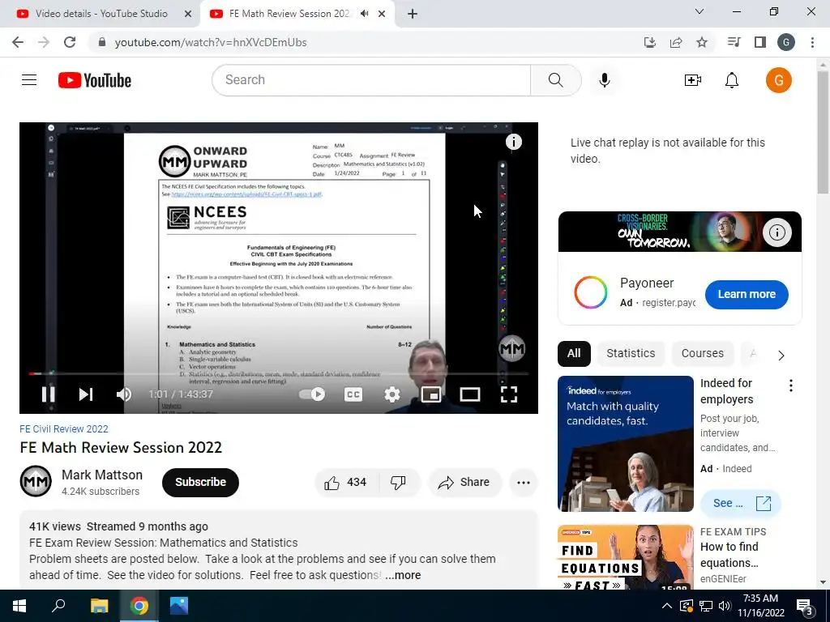This screenshot has height=622, width=830.
Task: Open Chrome profile G avatar
Action: click(x=786, y=42)
